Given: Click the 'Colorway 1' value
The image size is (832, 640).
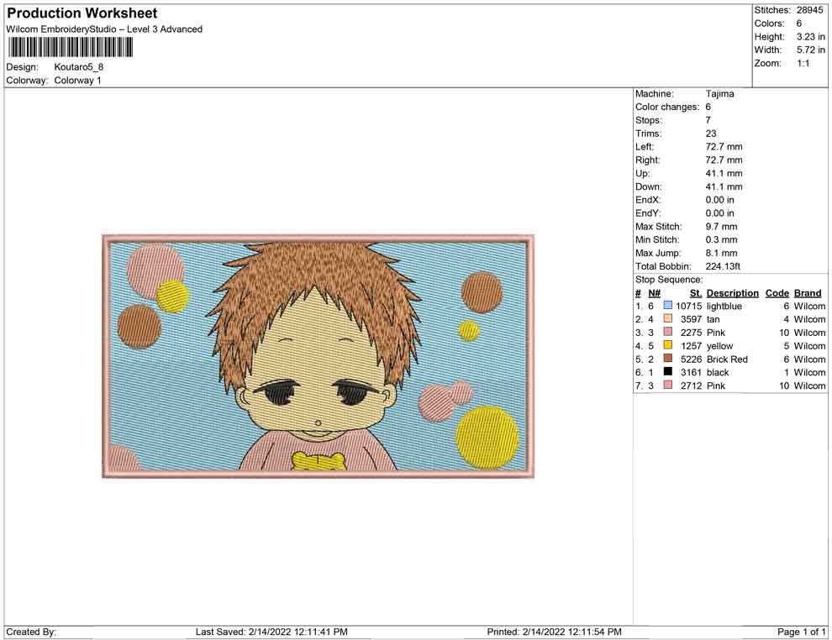Looking at the screenshot, I should point(77,81).
